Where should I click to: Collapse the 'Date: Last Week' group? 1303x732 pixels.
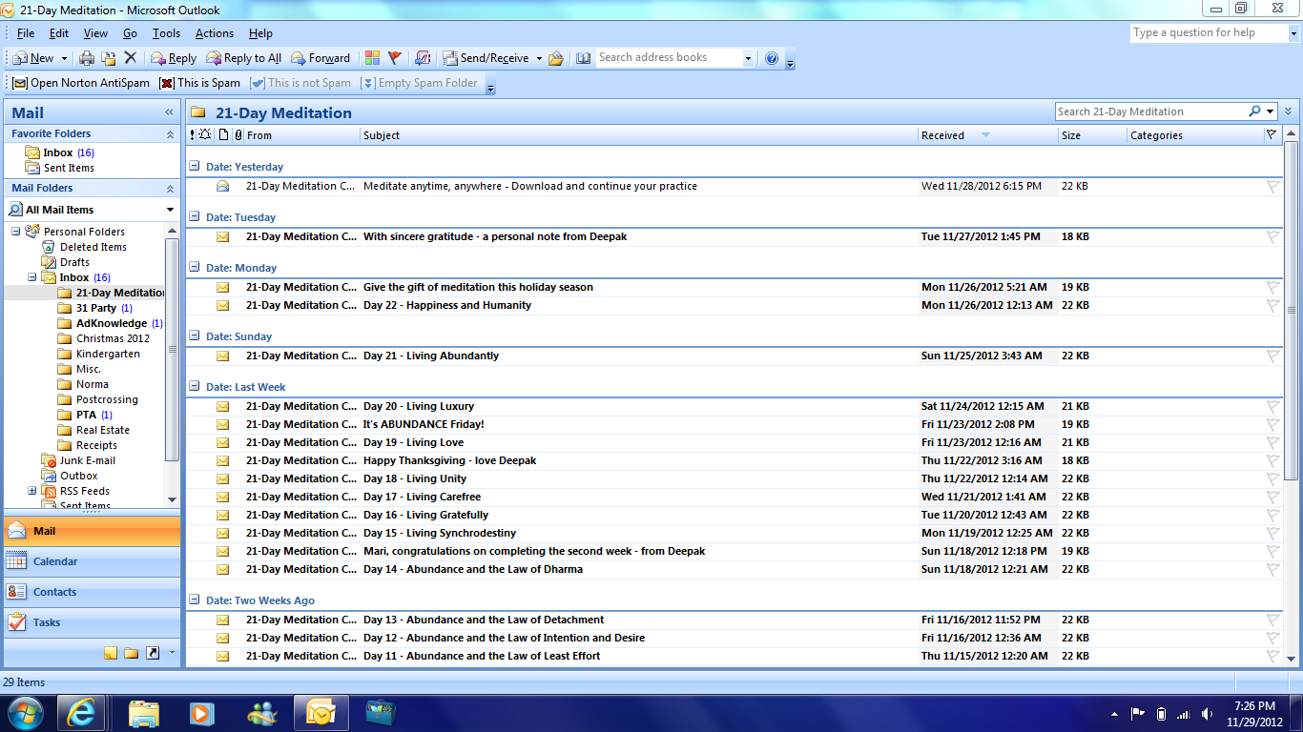(x=195, y=387)
